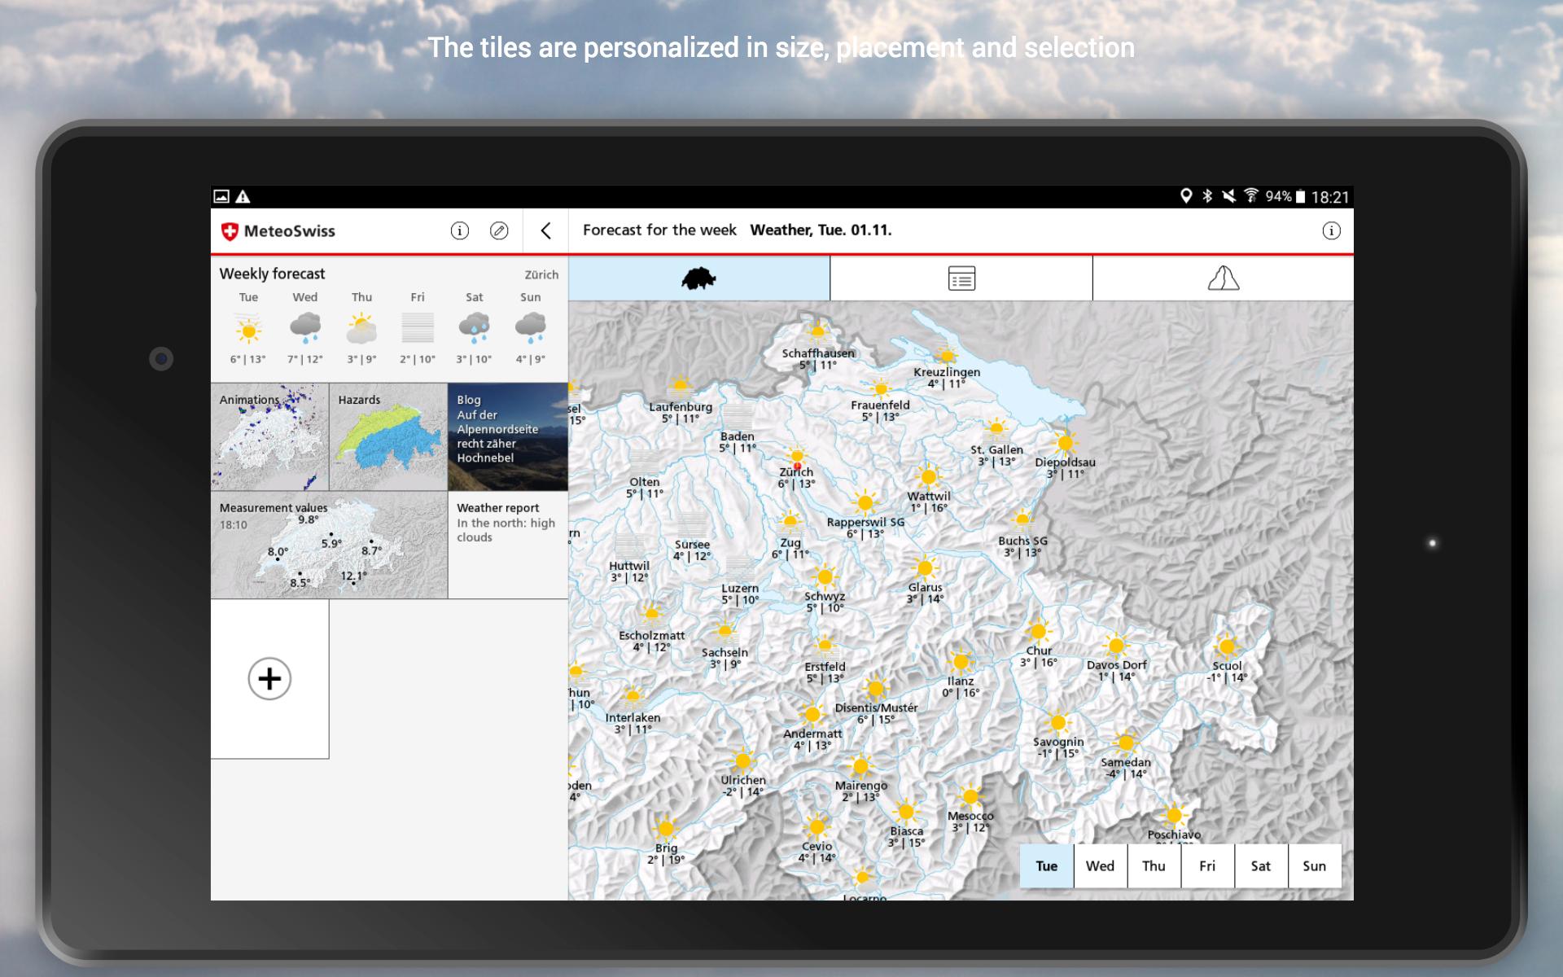Toggle location pin icon in status bar

point(1186,198)
